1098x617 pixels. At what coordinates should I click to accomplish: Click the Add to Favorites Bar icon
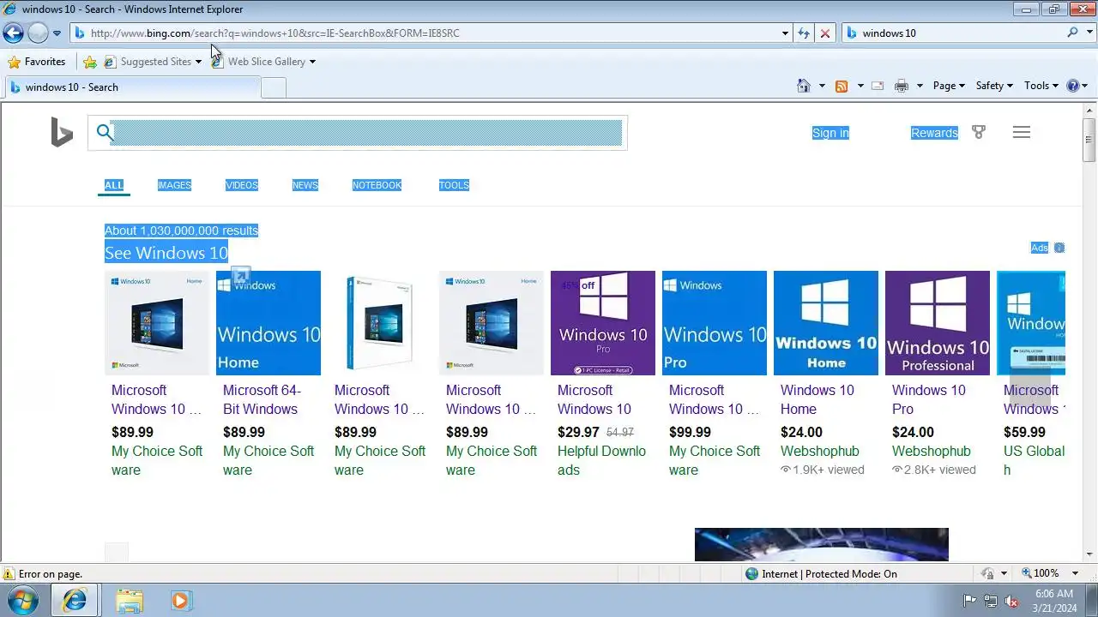click(90, 62)
